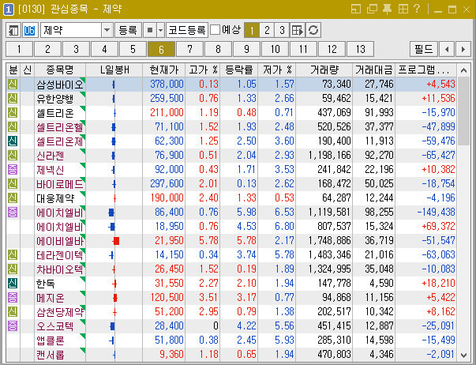Click the dark 신 badge on 한독 row
Image resolution: width=476 pixels, height=365 pixels.
point(13,283)
